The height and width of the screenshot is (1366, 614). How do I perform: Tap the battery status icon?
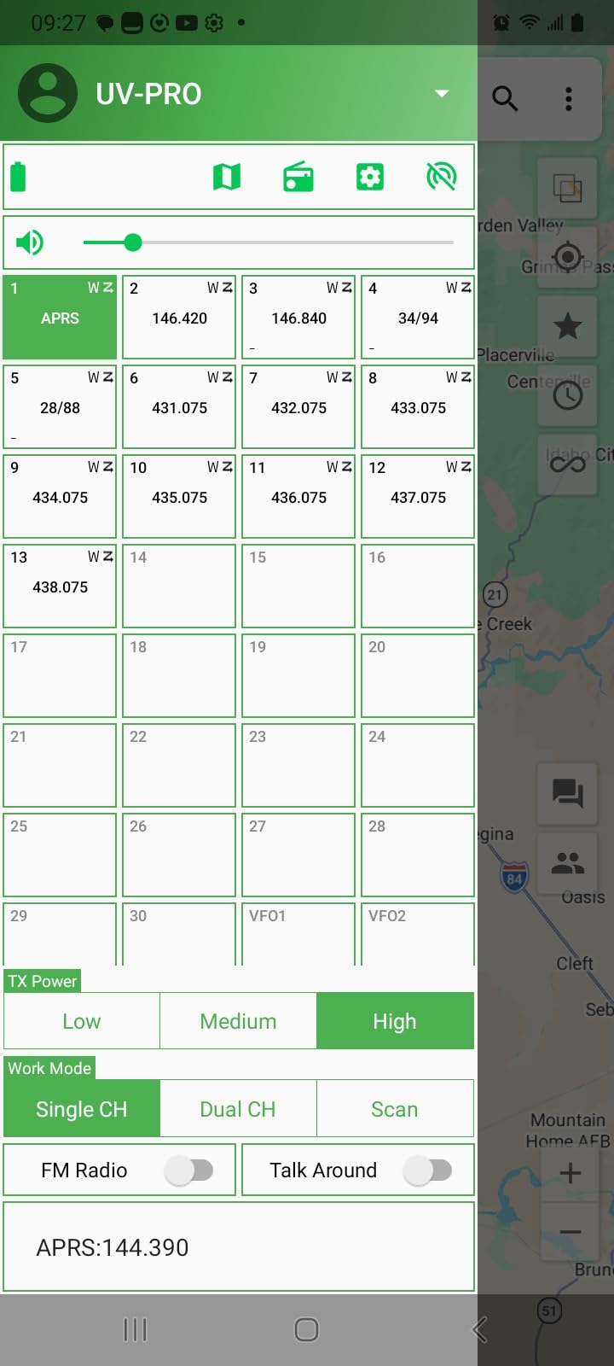pyautogui.click(x=18, y=177)
